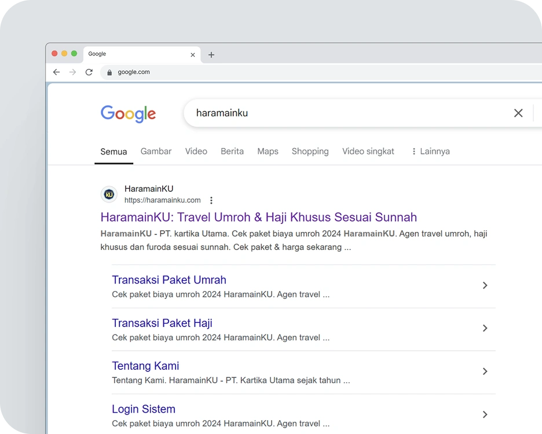
Task: Switch to the Shopping results tab
Action: [310, 151]
